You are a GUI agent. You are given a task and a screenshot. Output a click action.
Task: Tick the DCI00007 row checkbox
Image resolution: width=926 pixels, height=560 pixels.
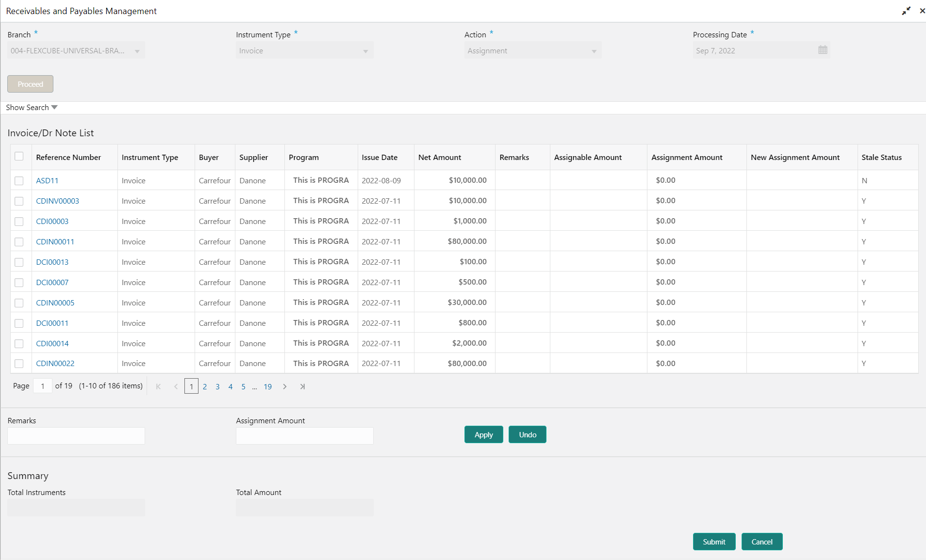point(19,283)
